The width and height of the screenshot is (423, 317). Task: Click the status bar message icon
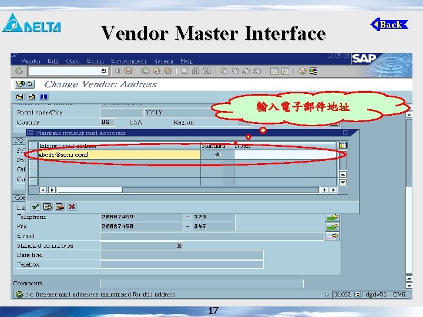19,294
